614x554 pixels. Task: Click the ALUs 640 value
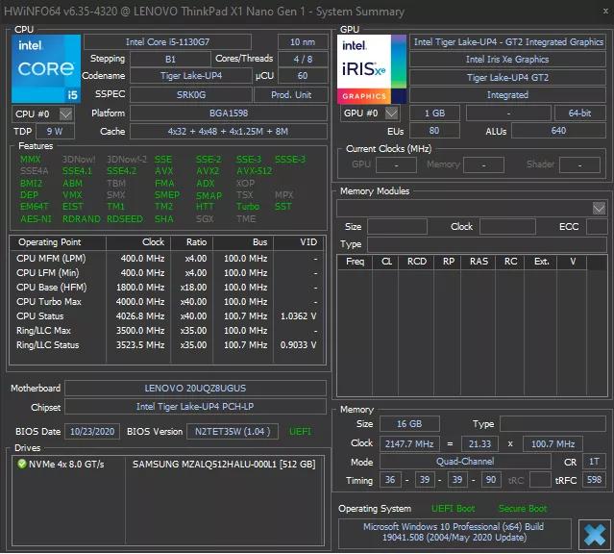pos(558,131)
